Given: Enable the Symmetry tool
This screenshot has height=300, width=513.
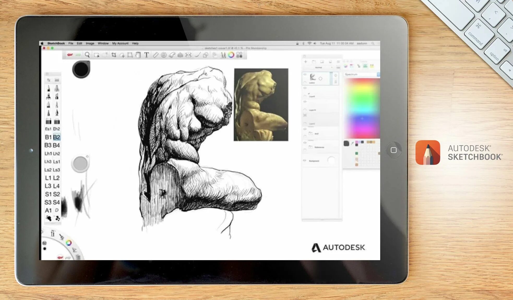Looking at the screenshot, I should [180, 55].
